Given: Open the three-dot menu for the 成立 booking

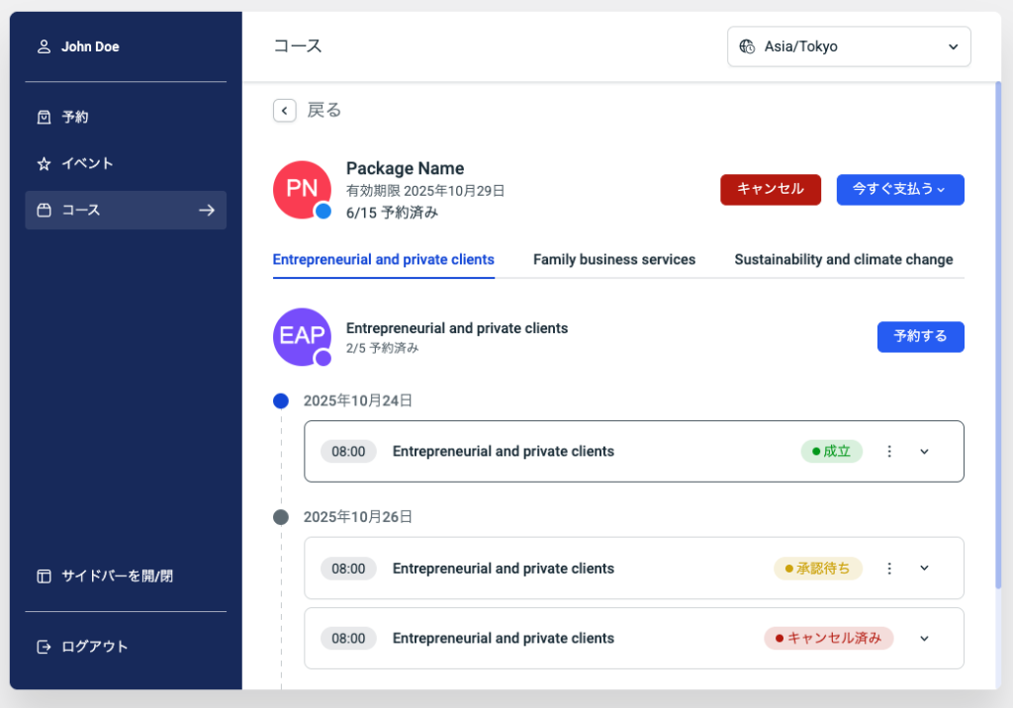Looking at the screenshot, I should (889, 452).
